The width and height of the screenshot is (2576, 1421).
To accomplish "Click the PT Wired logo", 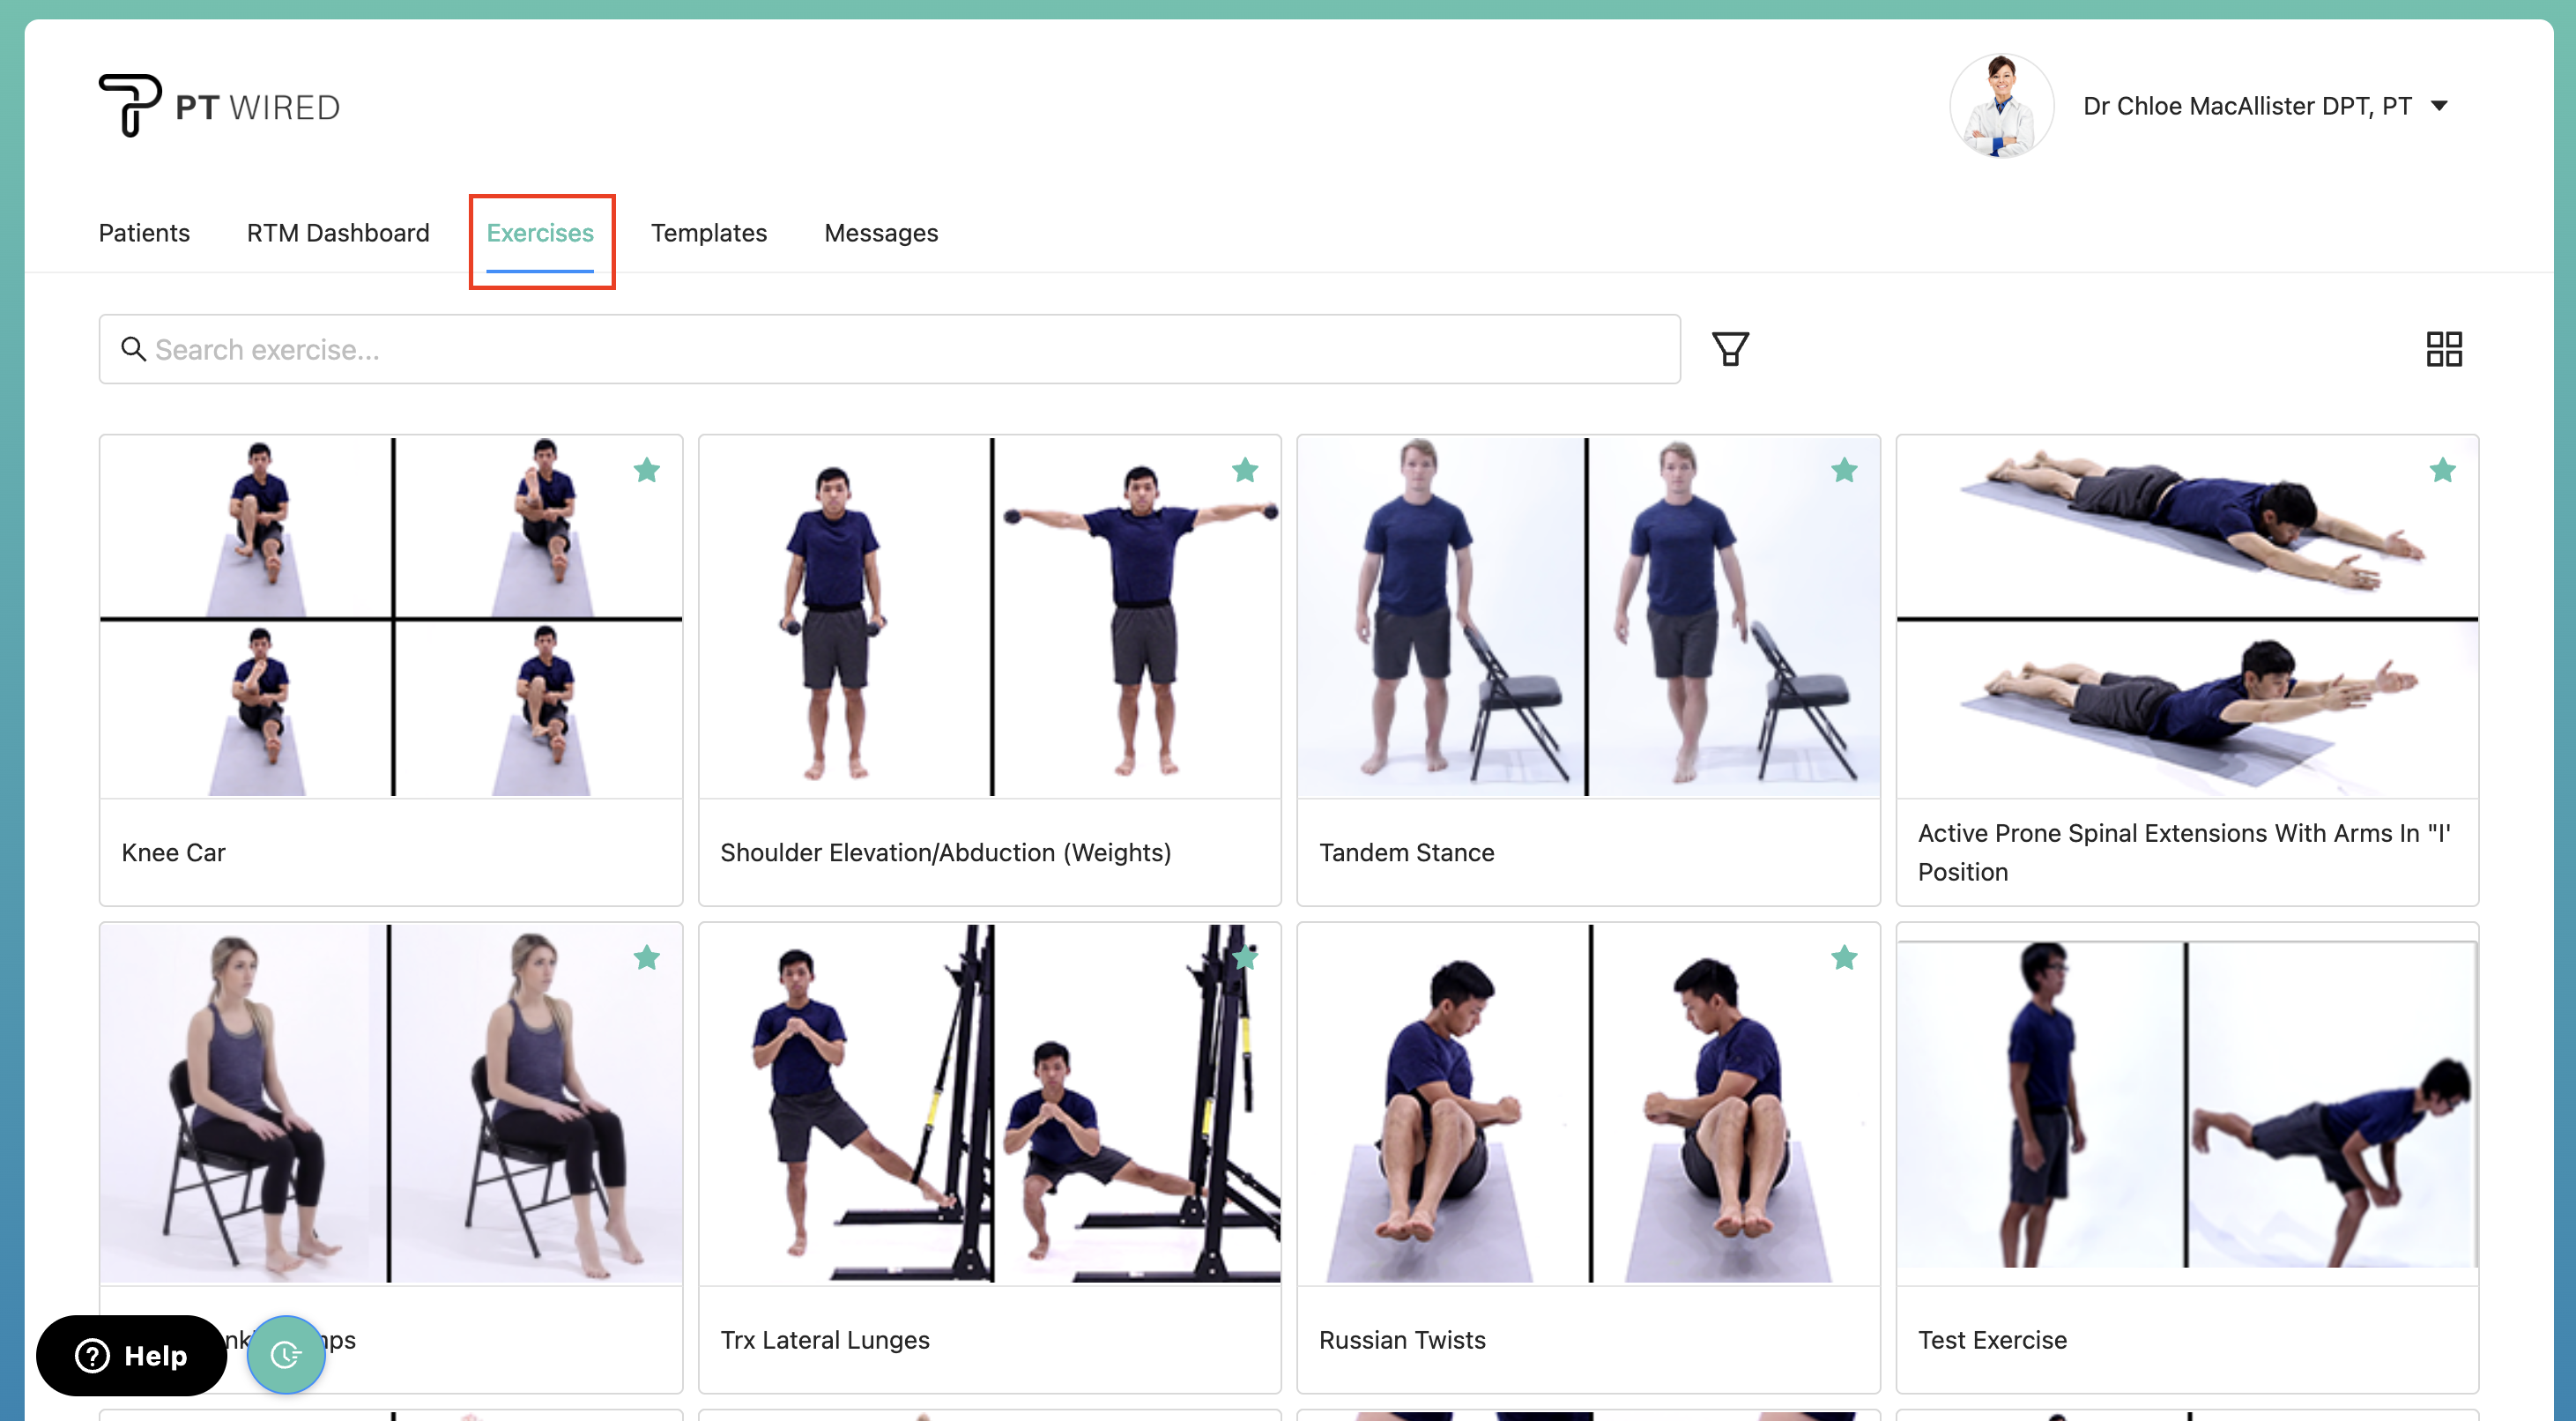I will [x=219, y=106].
